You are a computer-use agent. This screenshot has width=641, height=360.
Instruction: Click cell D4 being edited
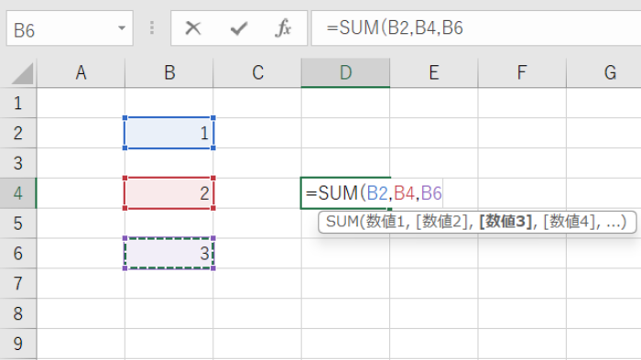[x=345, y=193]
